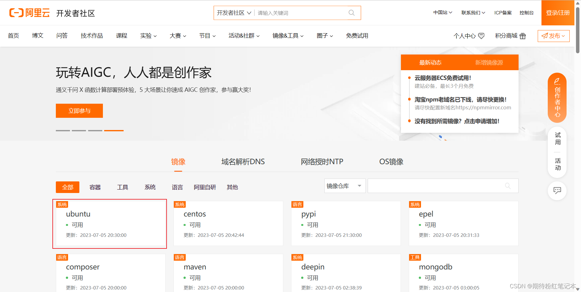Open the maven mirror card
581x292 pixels.
click(228, 273)
